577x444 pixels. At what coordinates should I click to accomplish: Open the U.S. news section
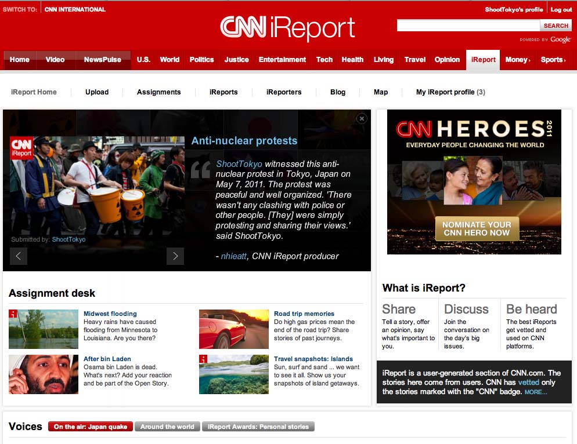coord(143,60)
